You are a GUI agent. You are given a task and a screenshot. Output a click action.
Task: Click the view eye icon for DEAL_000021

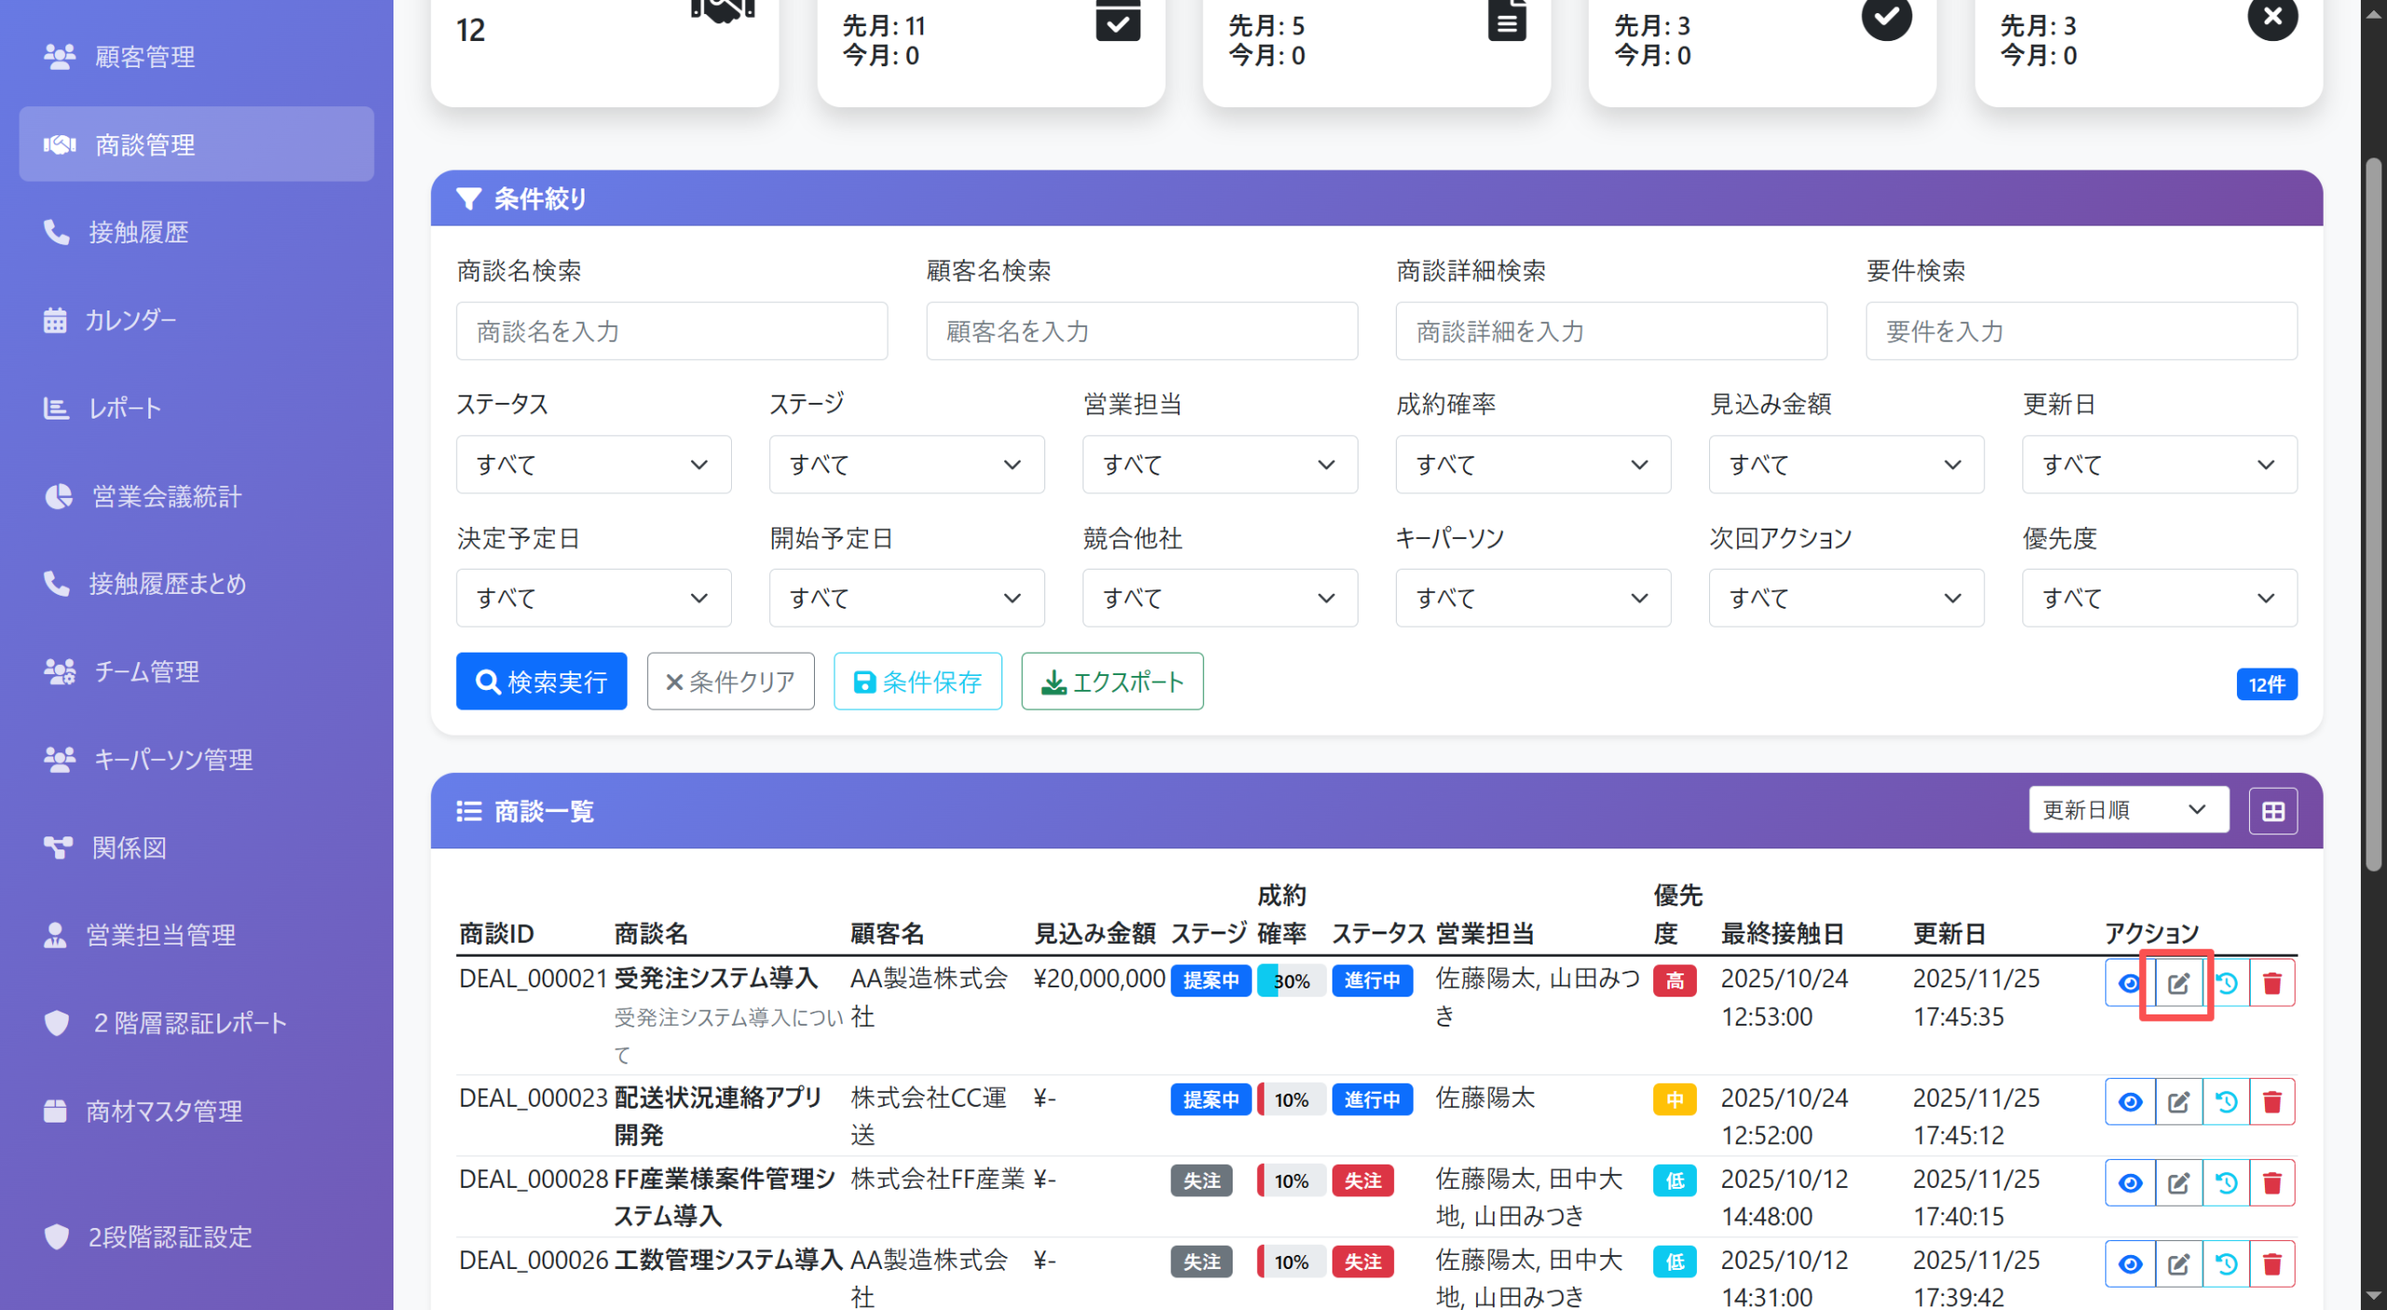pos(2131,982)
